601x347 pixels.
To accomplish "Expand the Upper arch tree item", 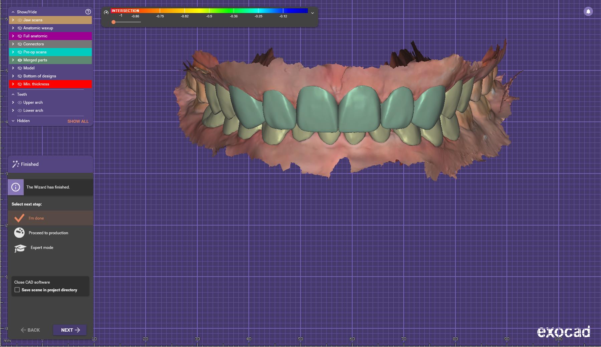I will click(x=13, y=102).
